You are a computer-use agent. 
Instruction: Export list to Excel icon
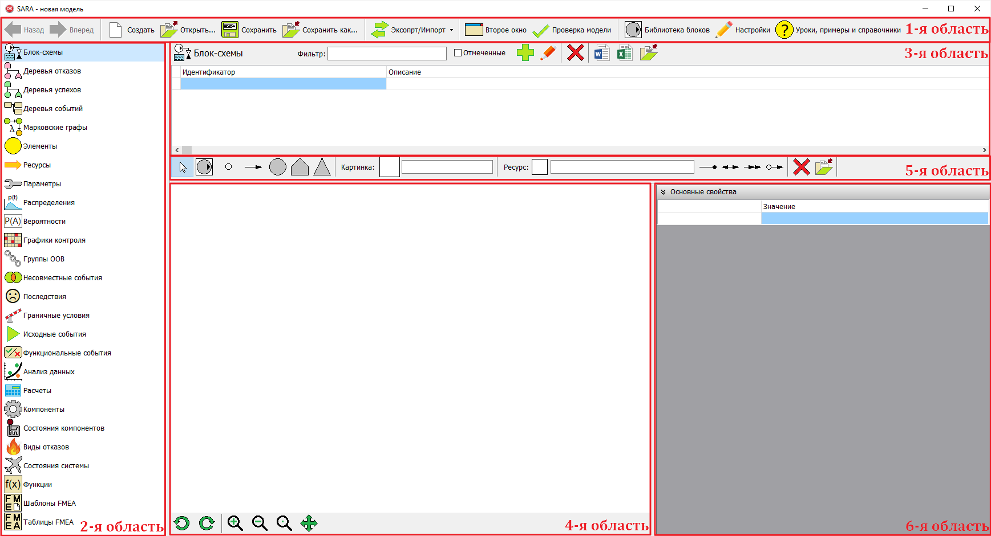(625, 53)
